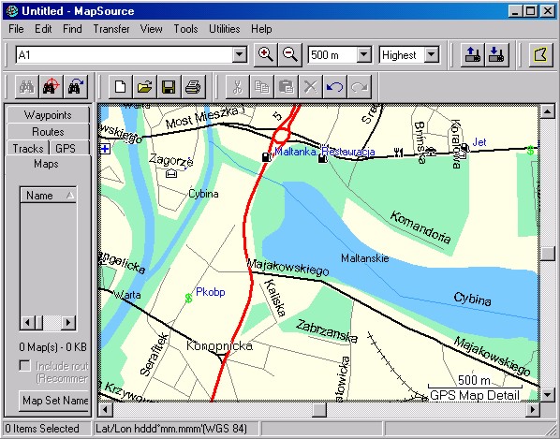Open the Help menu

pos(261,29)
